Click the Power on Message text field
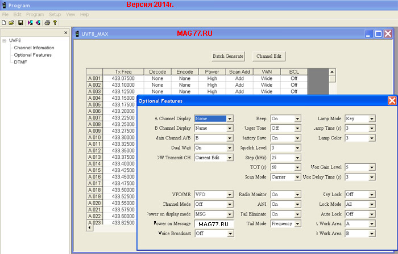398x254 pixels. tap(214, 224)
